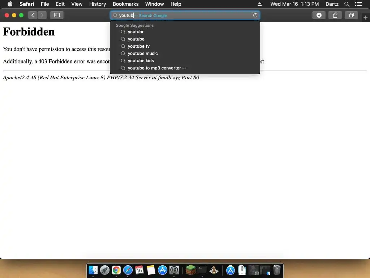Open the History menu
370x278 pixels.
(x=98, y=4)
